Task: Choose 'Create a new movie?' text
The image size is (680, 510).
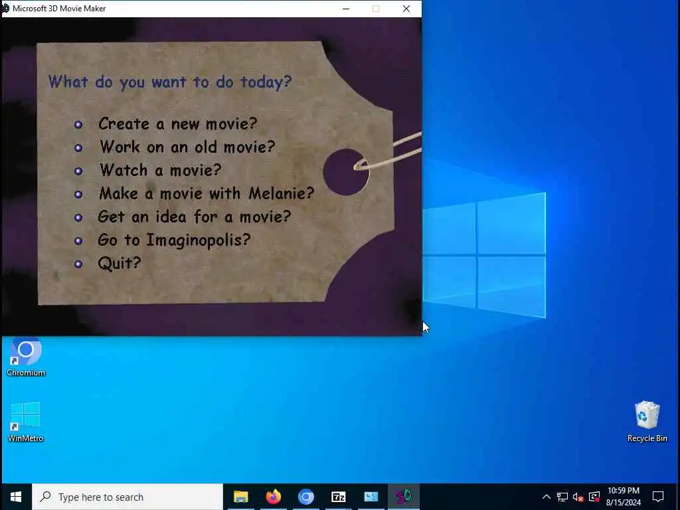Action: click(178, 124)
